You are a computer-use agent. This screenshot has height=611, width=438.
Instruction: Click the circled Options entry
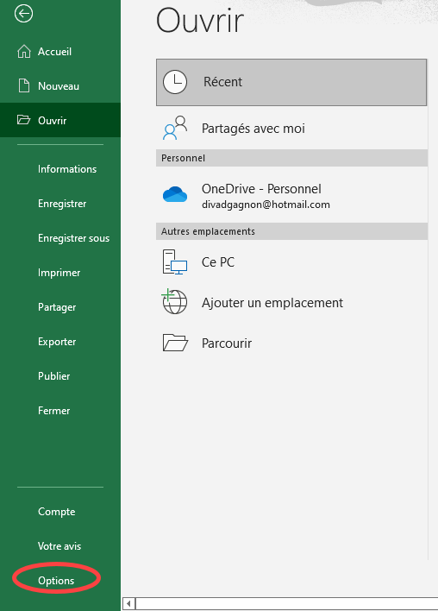tap(56, 581)
